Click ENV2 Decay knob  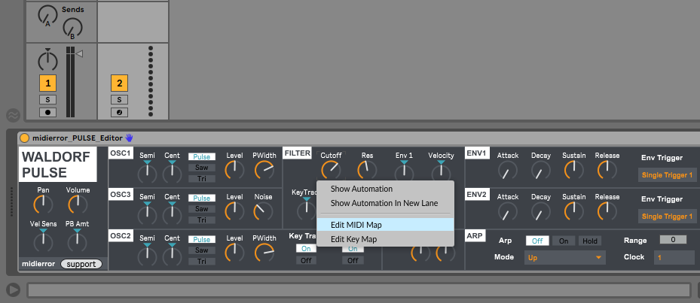pos(540,212)
